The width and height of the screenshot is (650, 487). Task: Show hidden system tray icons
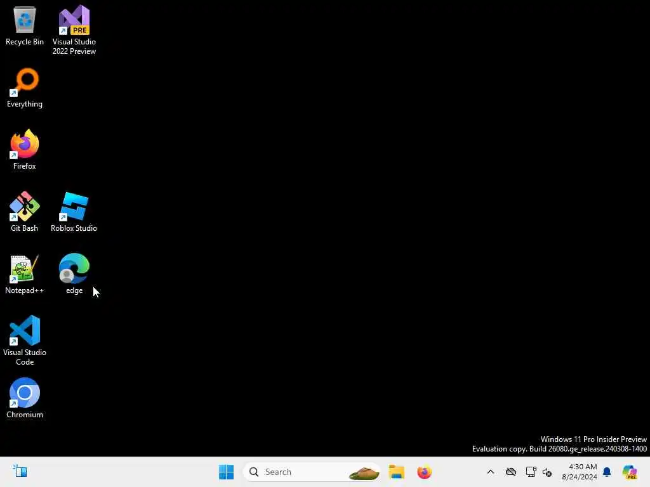coord(491,472)
